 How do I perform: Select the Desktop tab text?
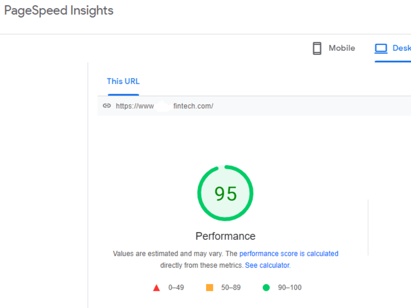(402, 48)
